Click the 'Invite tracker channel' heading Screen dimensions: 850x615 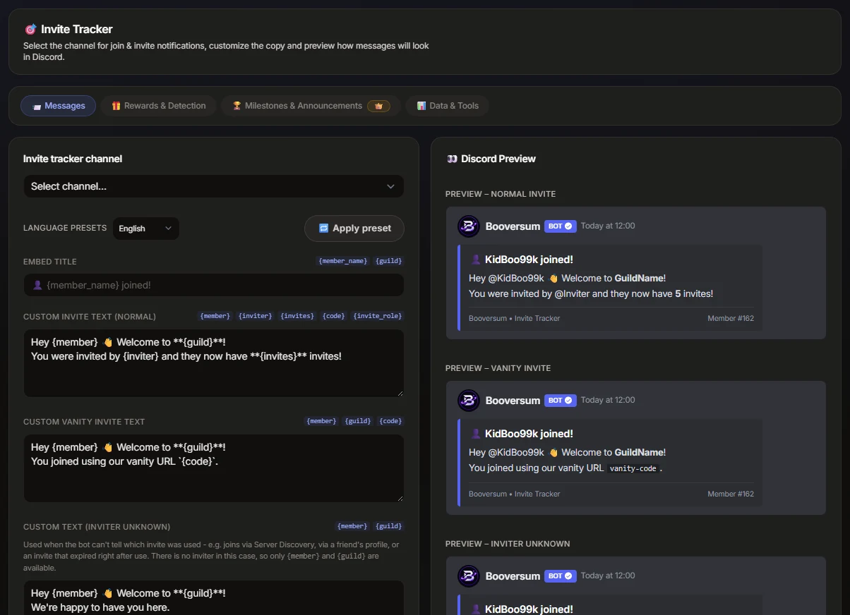pos(73,159)
